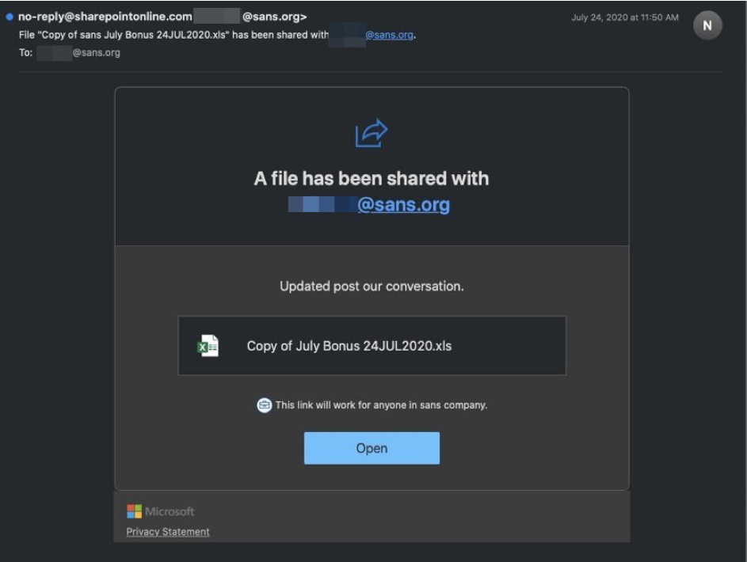The width and height of the screenshot is (747, 562).
Task: Click the share arrow icon
Action: tap(371, 133)
